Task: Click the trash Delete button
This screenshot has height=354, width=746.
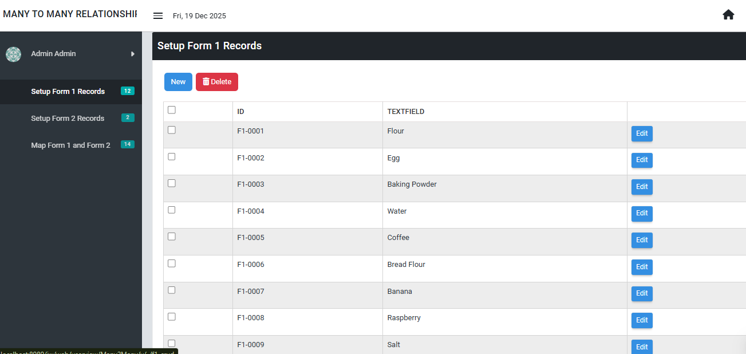Action: (217, 82)
